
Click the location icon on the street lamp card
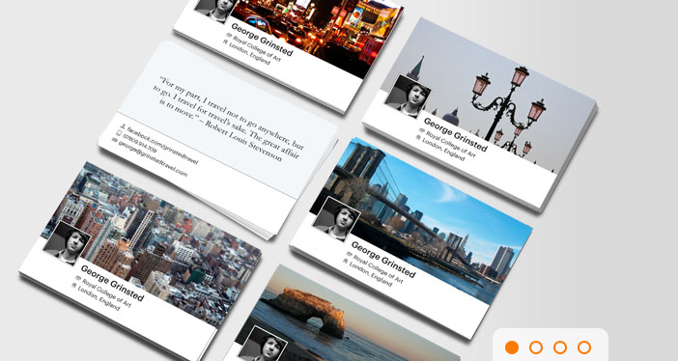pyautogui.click(x=418, y=137)
